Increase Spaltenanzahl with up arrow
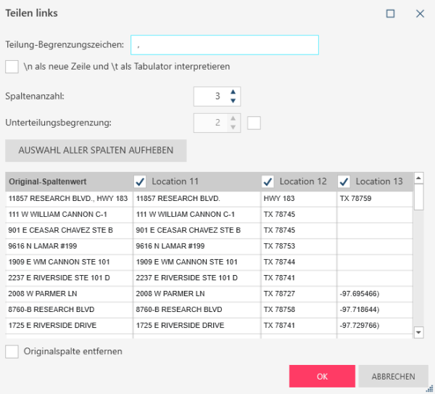Image resolution: width=435 pixels, height=394 pixels. [x=233, y=92]
